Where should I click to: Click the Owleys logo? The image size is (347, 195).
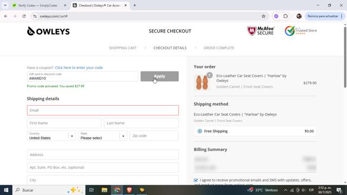coord(48,31)
